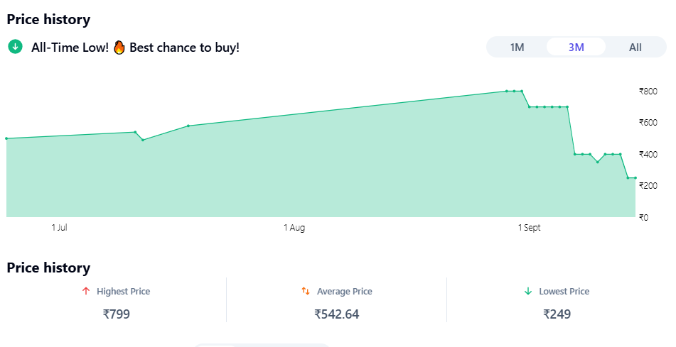Viewport: 676px width, 347px height.
Task: Click the 1 Sept axis label
Action: pyautogui.click(x=529, y=228)
